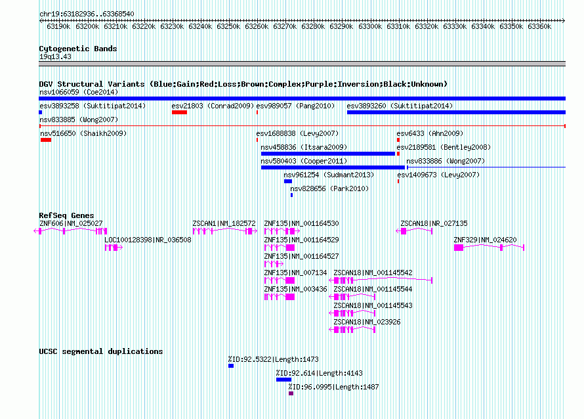
Task: Click the 19q13.43 cytogenetic band bar
Action: (302, 64)
